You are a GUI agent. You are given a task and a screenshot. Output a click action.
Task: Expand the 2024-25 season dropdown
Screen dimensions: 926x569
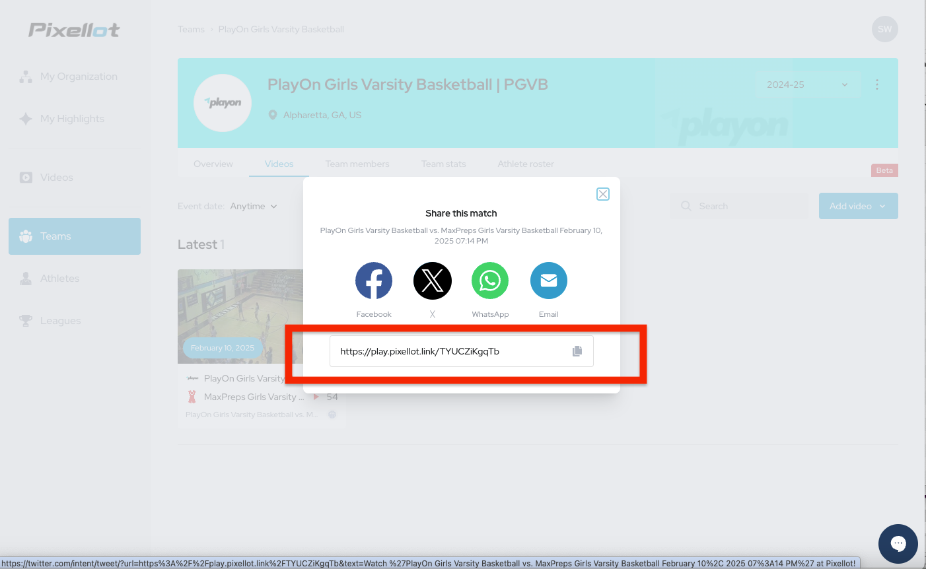tap(808, 84)
